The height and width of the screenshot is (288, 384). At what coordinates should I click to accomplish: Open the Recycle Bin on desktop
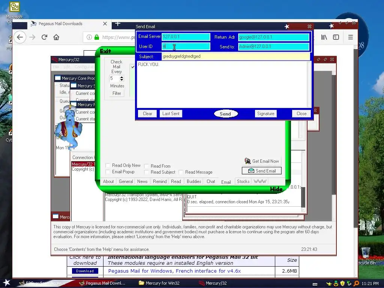(x=366, y=256)
